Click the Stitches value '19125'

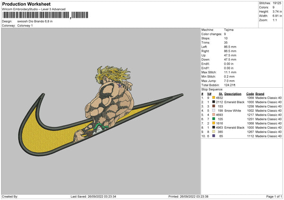(277, 3)
